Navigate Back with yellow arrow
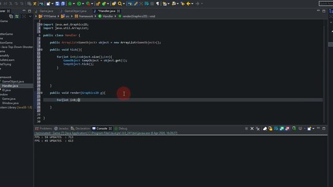333x187 pixels. pyautogui.click(x=188, y=4)
